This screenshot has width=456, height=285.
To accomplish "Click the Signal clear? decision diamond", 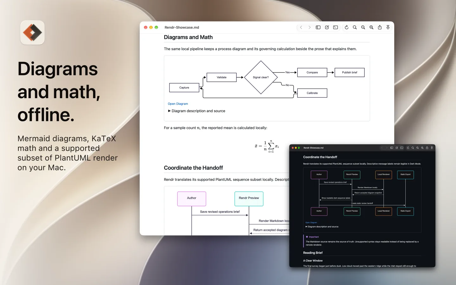I will (x=261, y=77).
